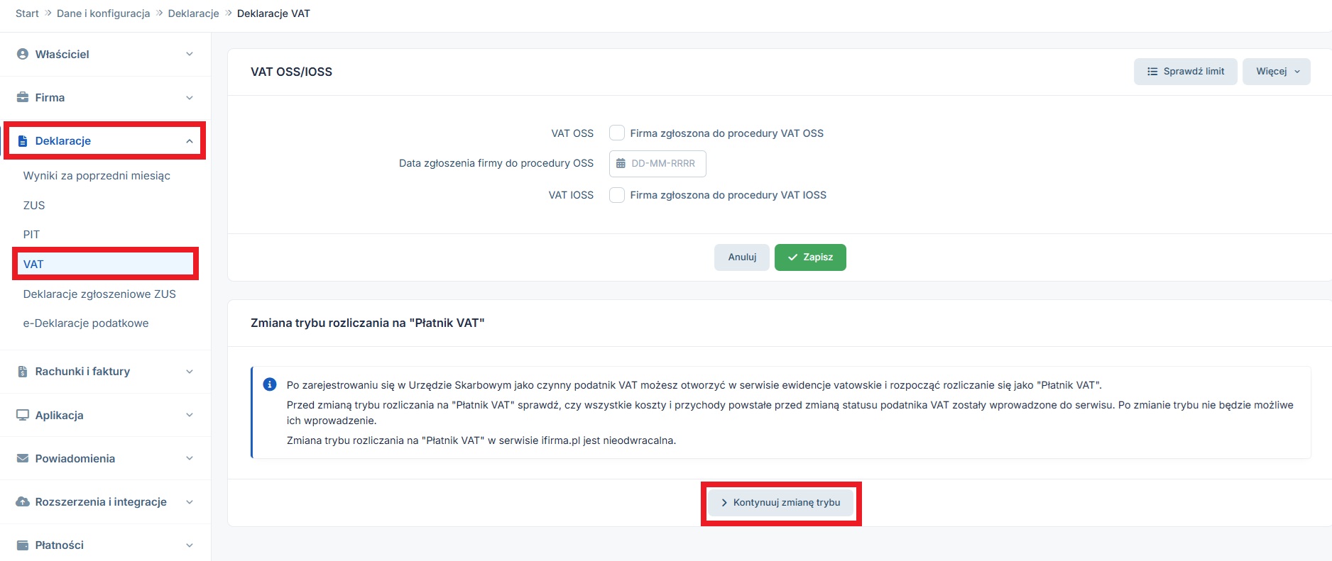Tick the VAT IOSS procedure checkbox
The height and width of the screenshot is (561, 1332).
point(617,195)
